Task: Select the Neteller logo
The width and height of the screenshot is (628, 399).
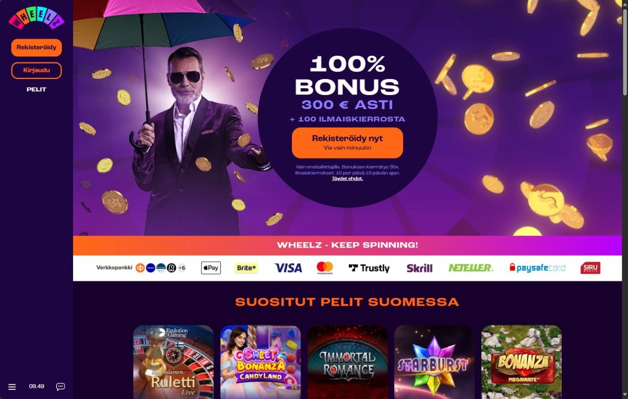Action: (470, 268)
